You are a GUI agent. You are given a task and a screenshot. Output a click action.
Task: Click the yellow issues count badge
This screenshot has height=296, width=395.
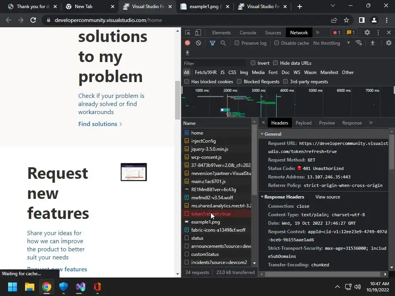pos(351,32)
